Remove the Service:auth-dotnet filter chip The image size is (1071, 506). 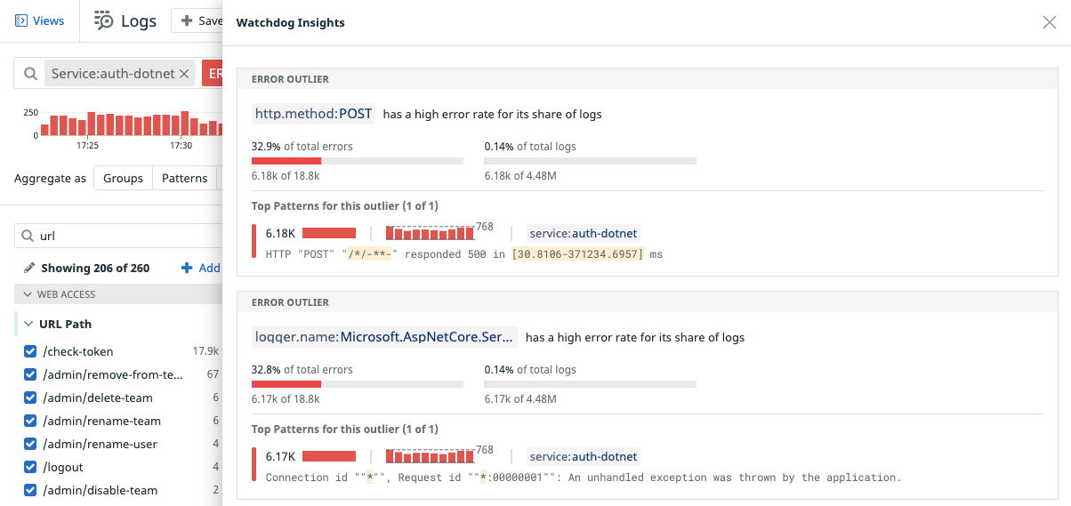(184, 74)
